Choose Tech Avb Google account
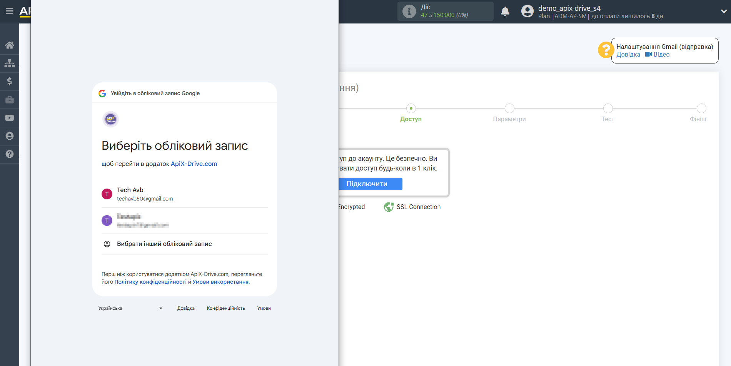 point(185,194)
